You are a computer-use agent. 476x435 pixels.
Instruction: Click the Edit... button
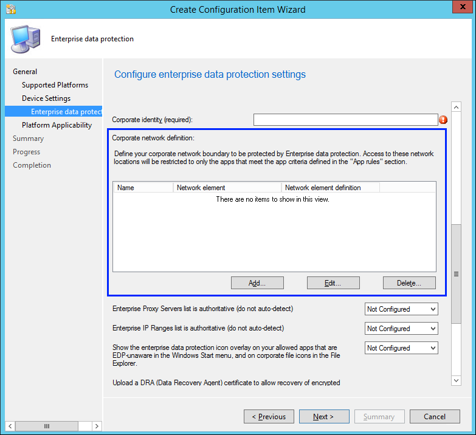coord(333,283)
